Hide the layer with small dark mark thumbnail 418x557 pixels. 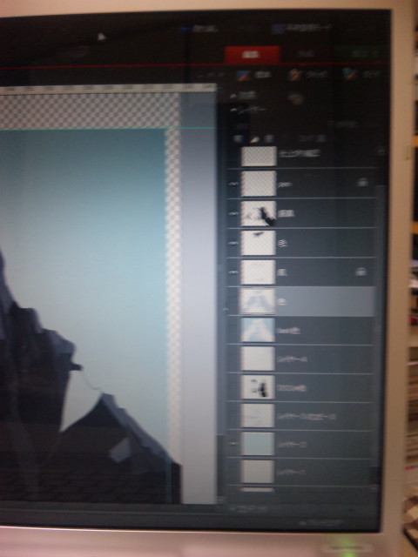pyautogui.click(x=233, y=244)
